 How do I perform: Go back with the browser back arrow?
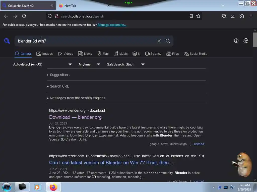6,16
